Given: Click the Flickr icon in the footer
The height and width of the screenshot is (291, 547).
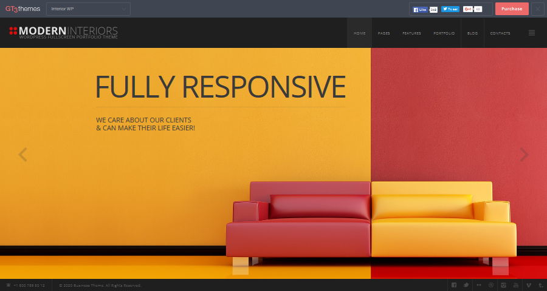Looking at the screenshot, I should [x=478, y=285].
